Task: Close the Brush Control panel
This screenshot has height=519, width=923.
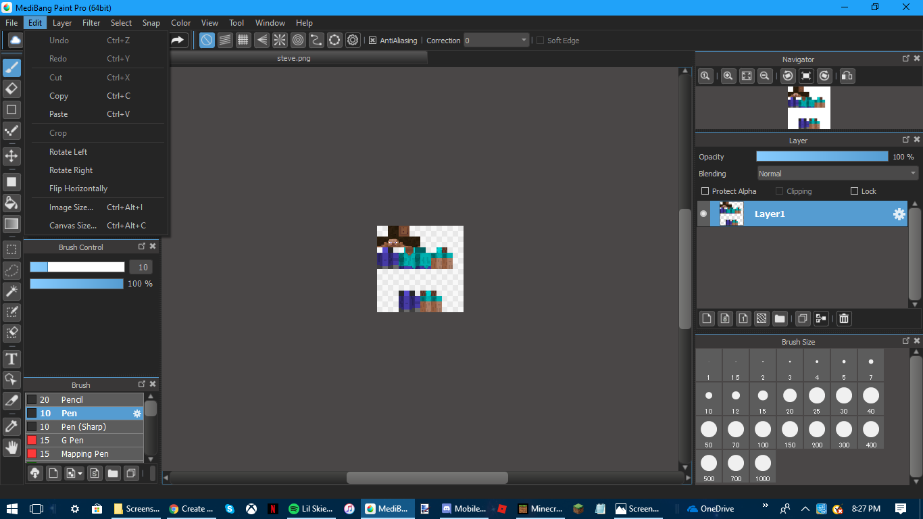Action: [153, 247]
